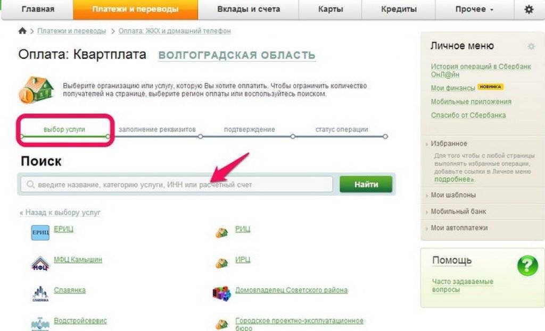Viewport: 545px width, 331px height.
Task: Open the Водстройсервис link
Action: pyautogui.click(x=80, y=320)
